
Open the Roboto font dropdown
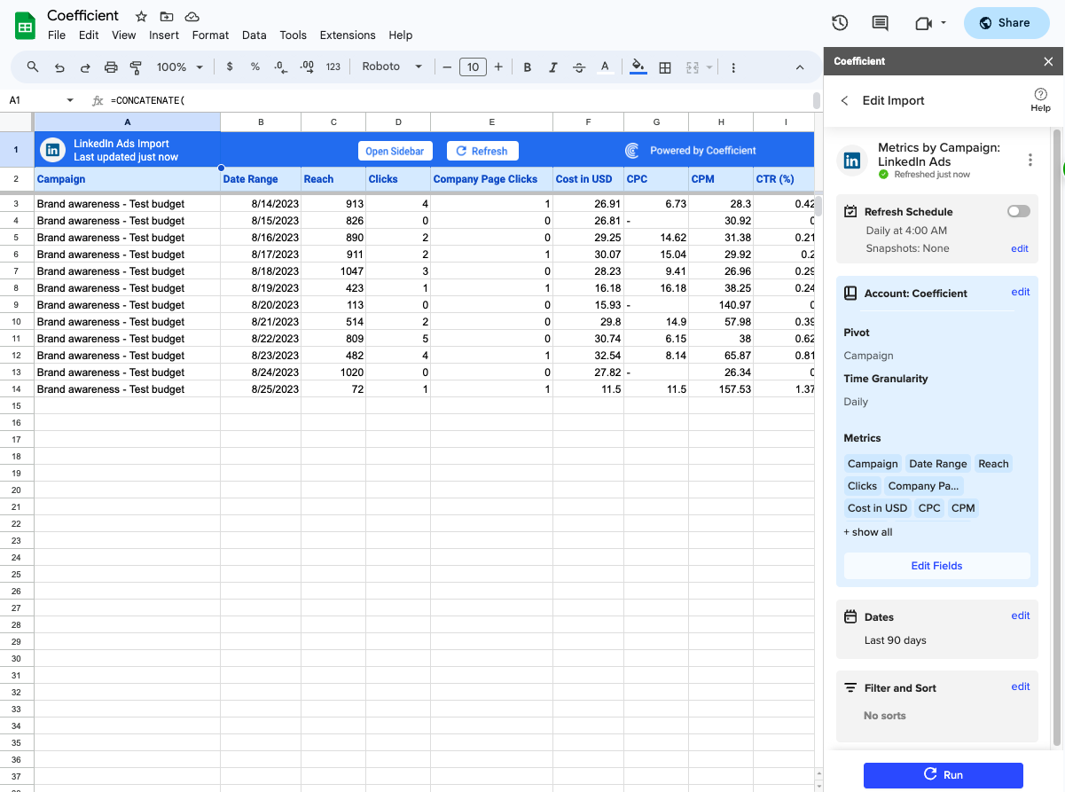(392, 67)
